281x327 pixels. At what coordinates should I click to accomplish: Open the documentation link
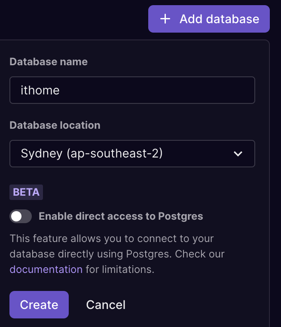(46, 269)
